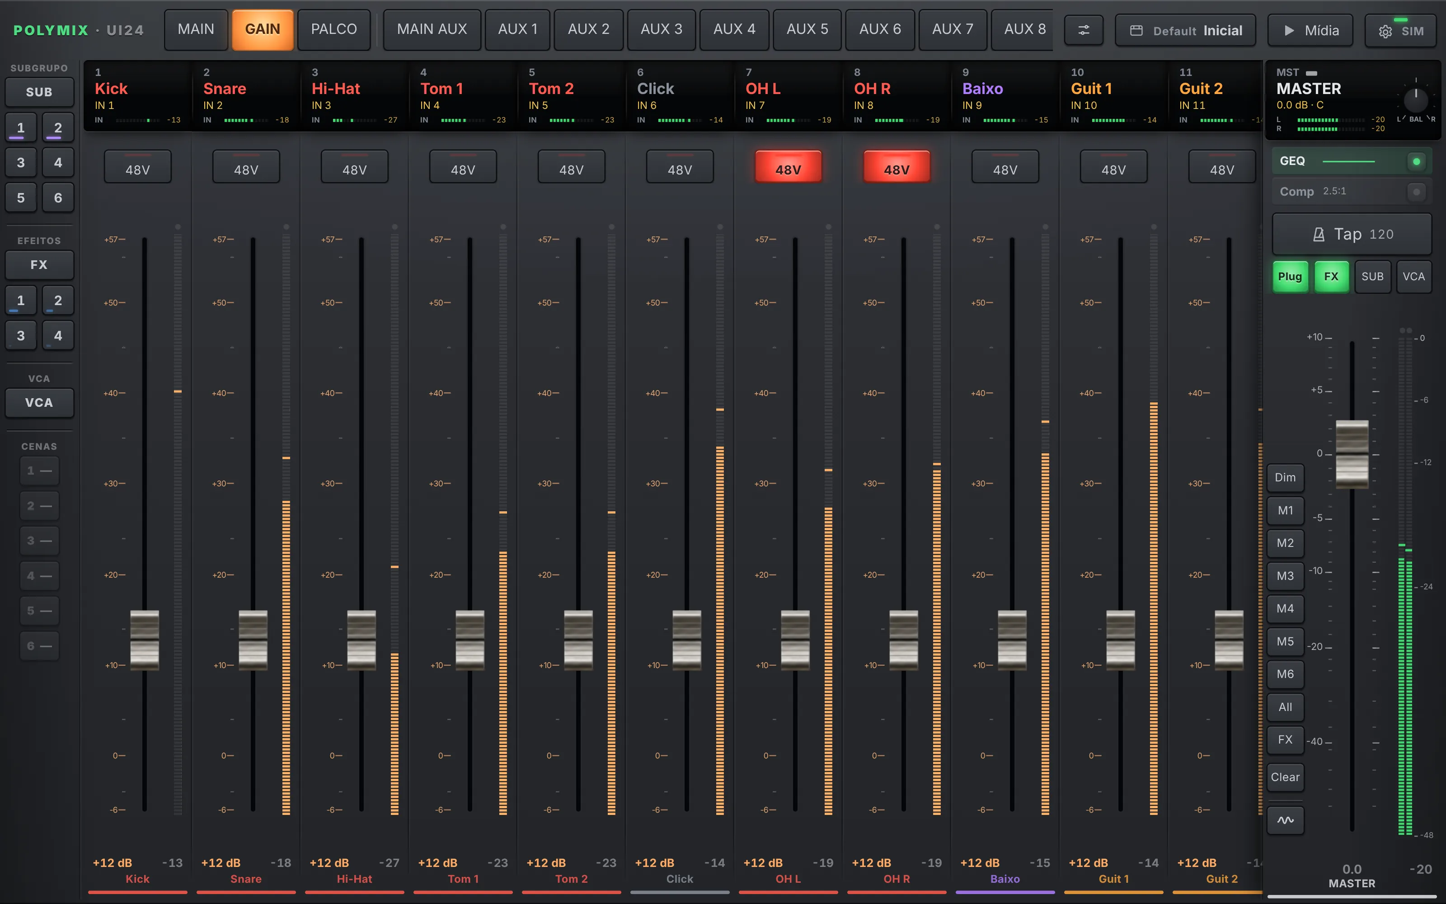Click the Clear mute button

pyautogui.click(x=1285, y=777)
